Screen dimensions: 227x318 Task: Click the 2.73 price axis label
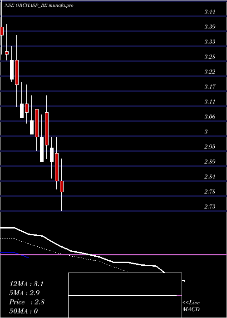point(210,207)
